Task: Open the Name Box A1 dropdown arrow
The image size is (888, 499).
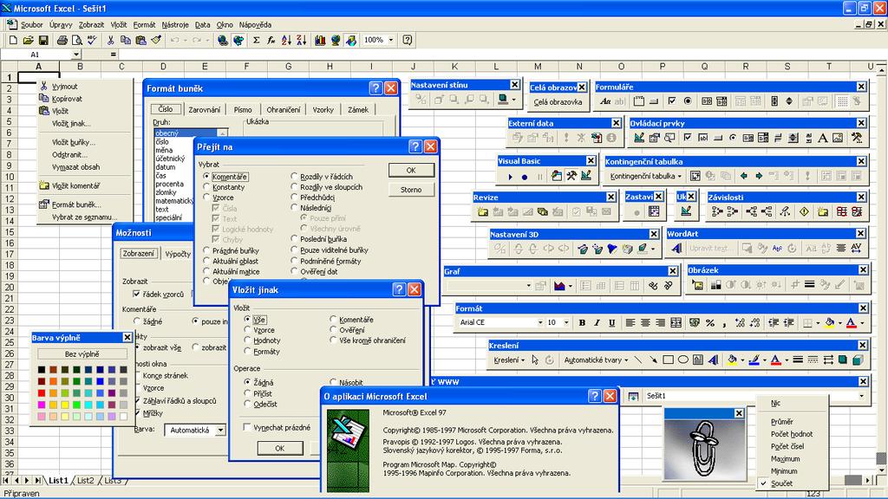Action: tap(76, 55)
